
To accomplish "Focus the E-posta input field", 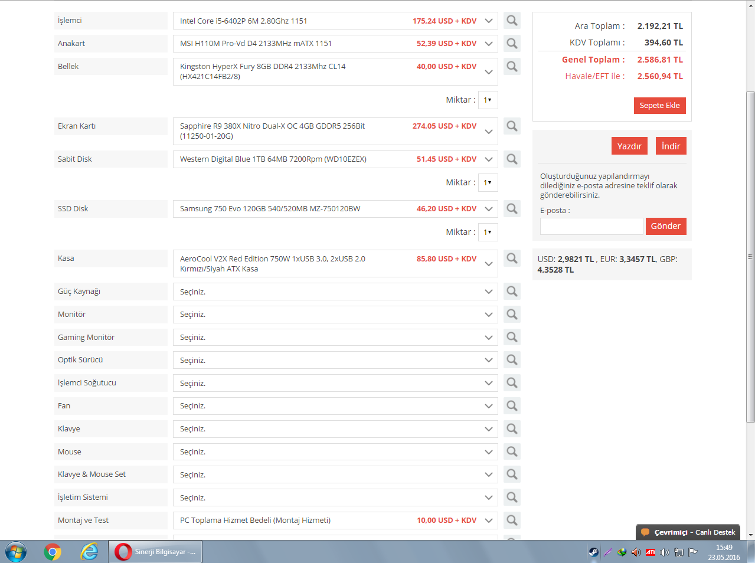I will [591, 226].
